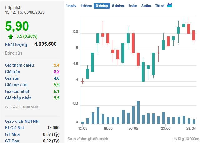
Task: Show all data with Tất cả
Action: click(x=159, y=6)
